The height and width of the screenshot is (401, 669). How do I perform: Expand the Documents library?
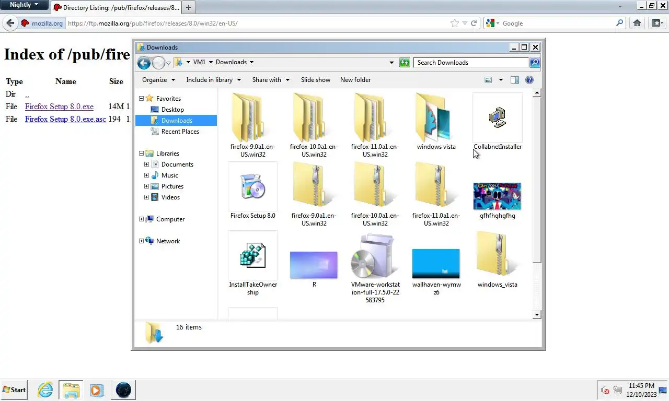pyautogui.click(x=147, y=164)
